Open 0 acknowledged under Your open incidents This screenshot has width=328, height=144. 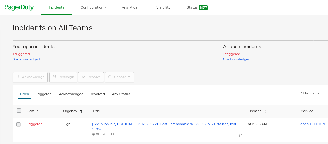click(26, 59)
